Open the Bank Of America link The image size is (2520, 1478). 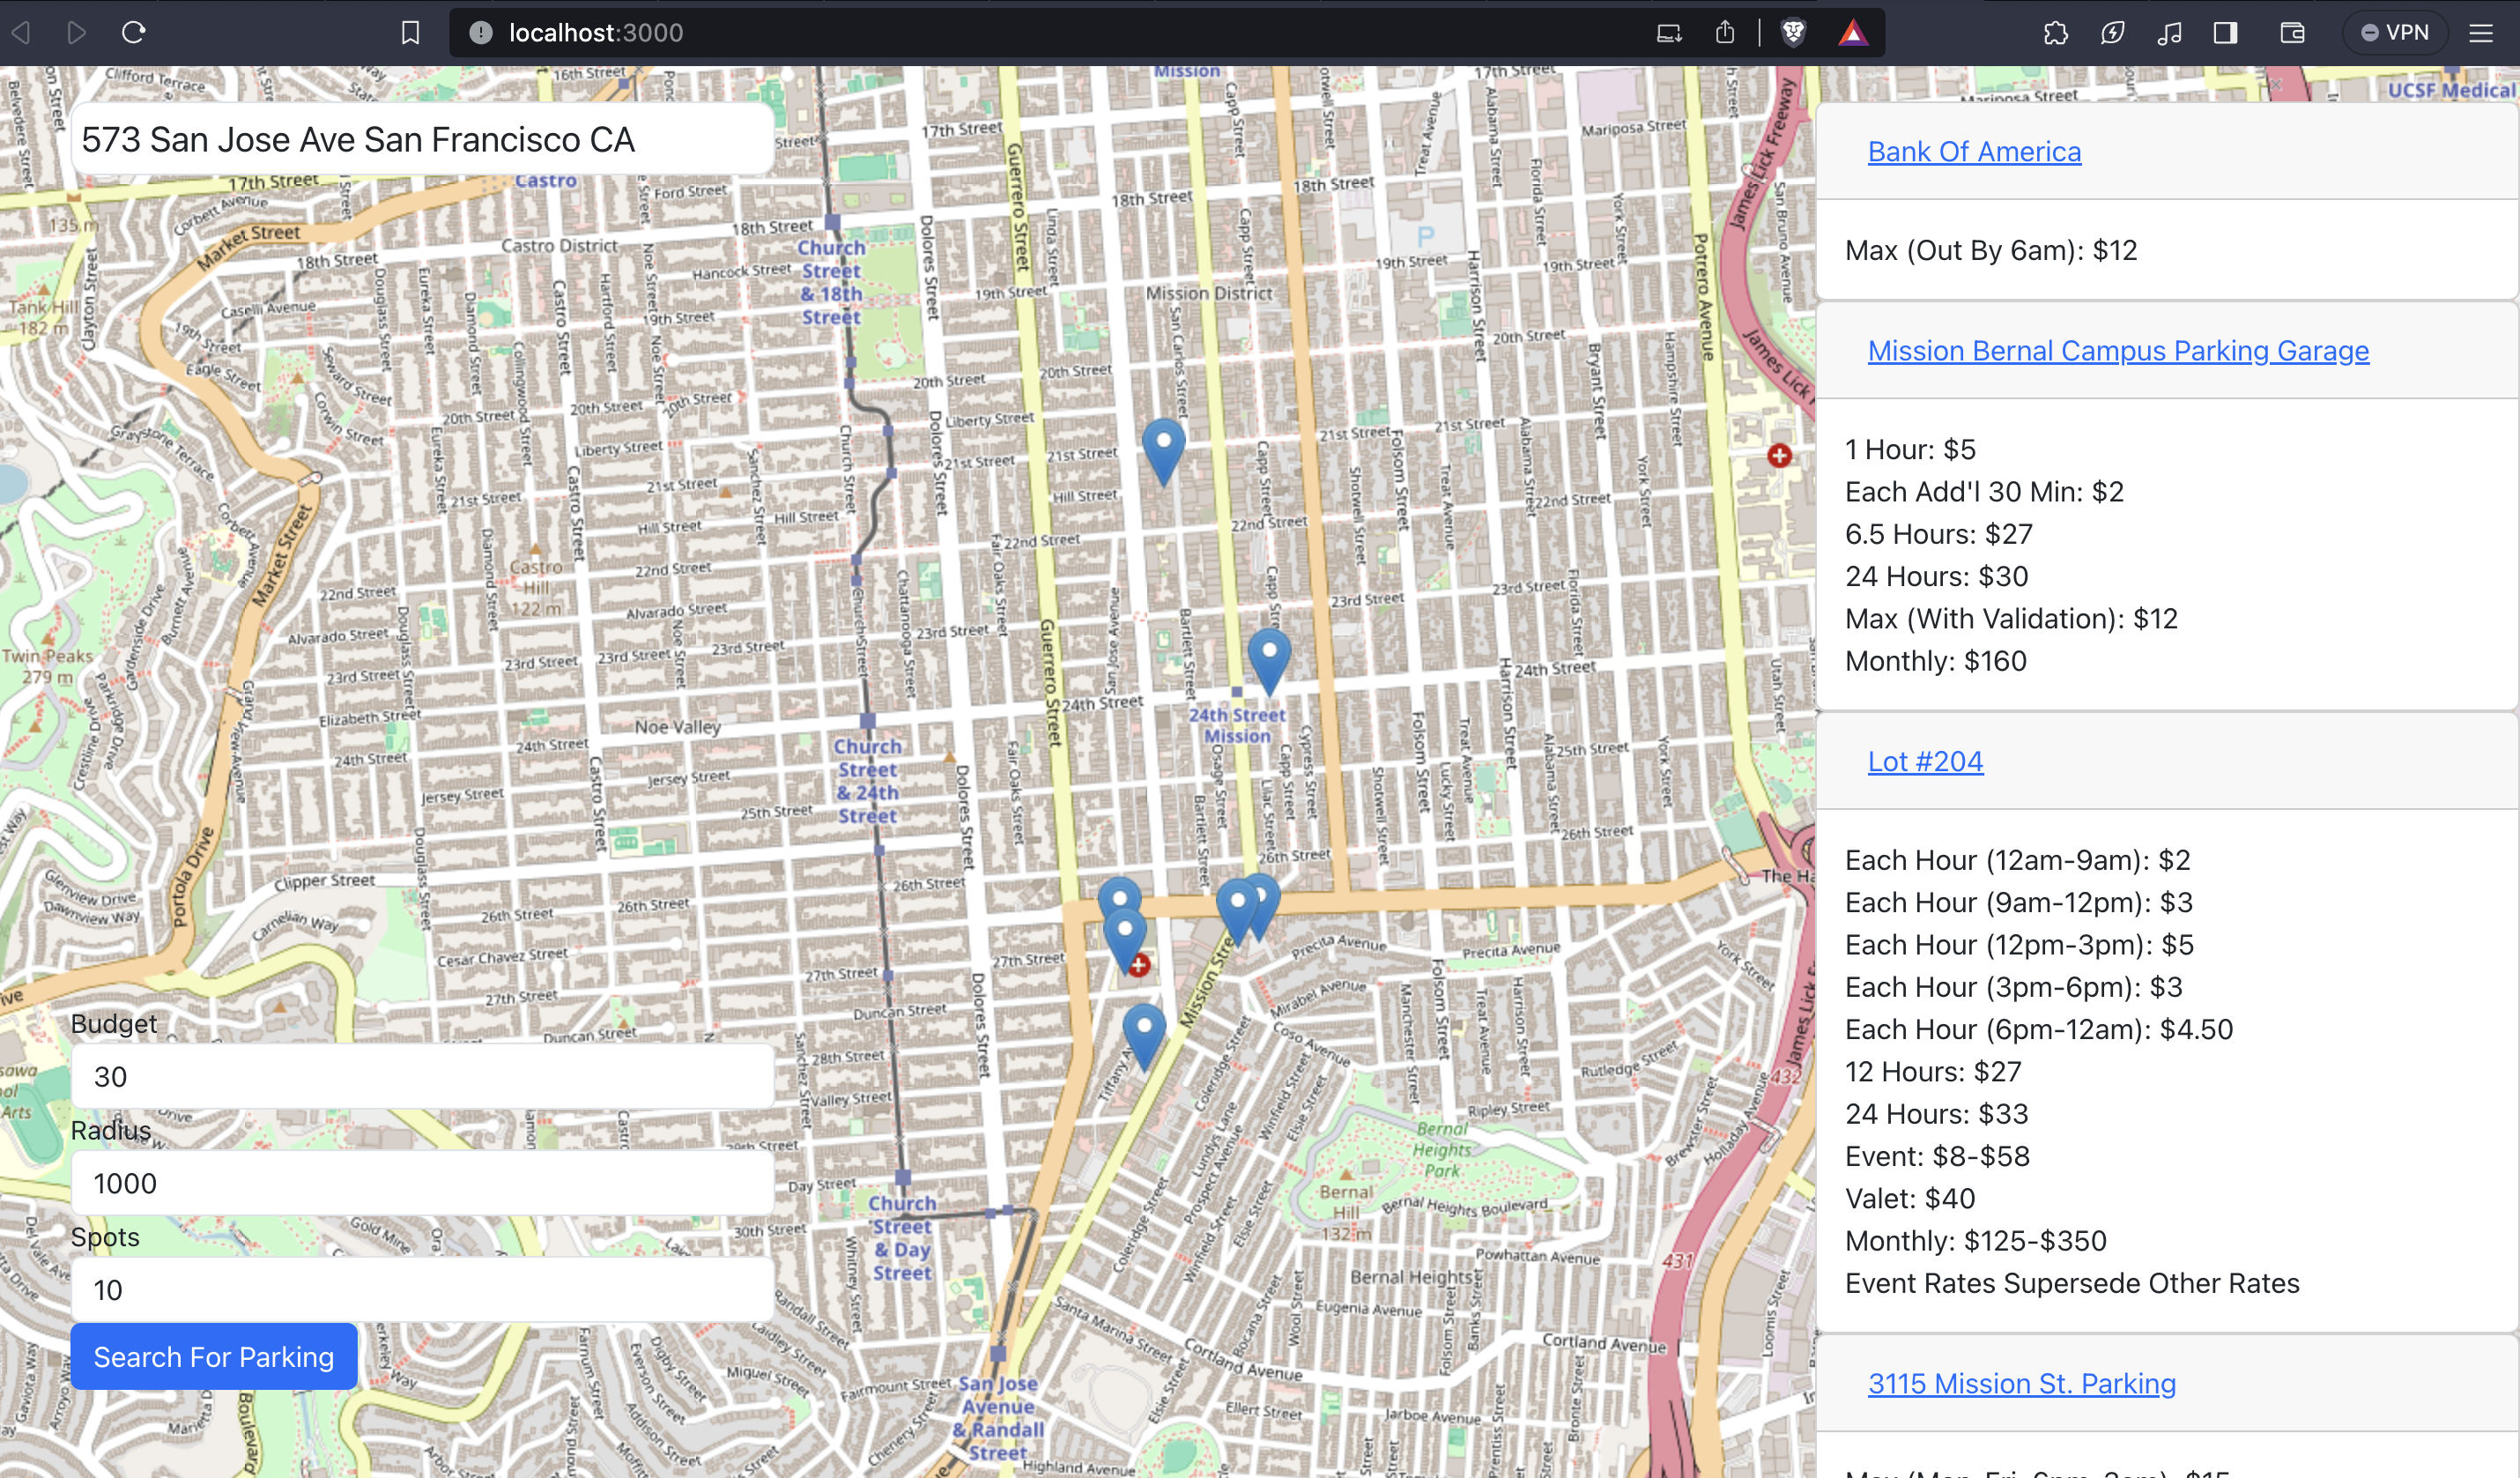[x=1974, y=151]
